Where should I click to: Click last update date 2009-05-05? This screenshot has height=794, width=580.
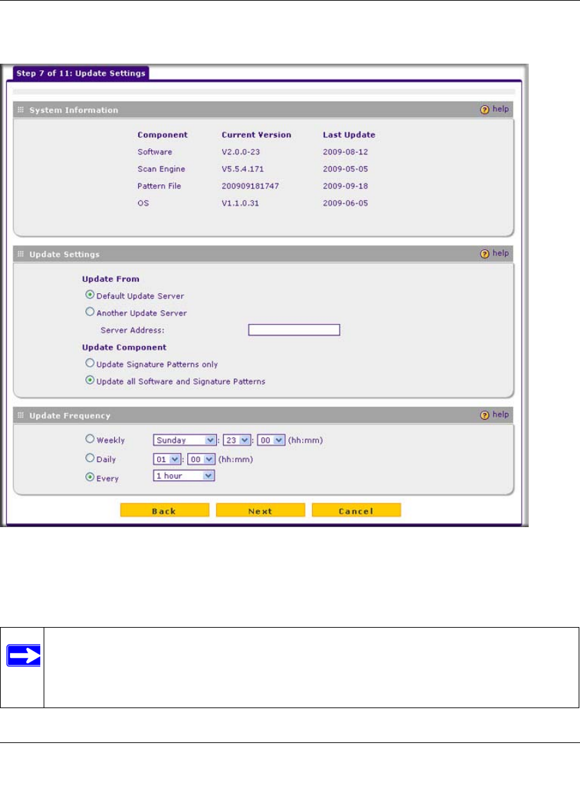[345, 169]
